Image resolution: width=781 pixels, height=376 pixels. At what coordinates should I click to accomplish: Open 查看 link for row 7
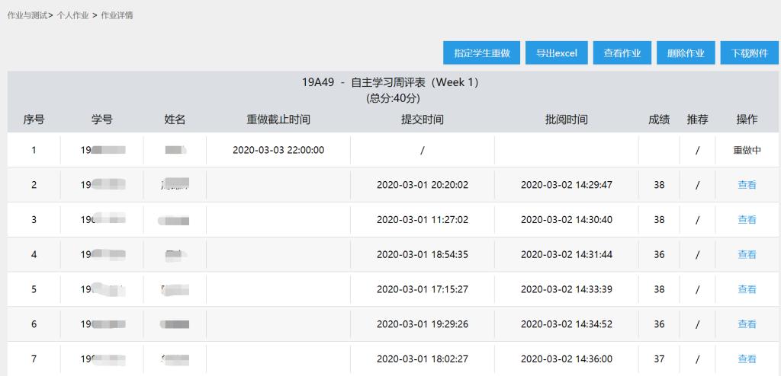tap(747, 359)
